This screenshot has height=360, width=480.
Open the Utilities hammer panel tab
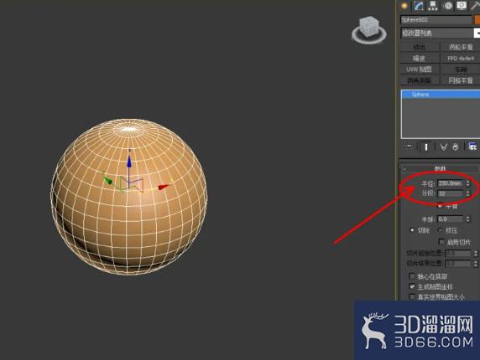click(475, 6)
